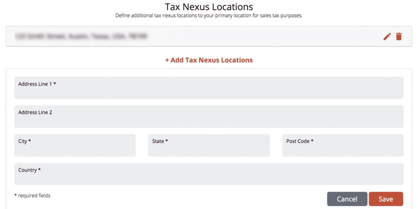
Task: Click the '* required fields' note
Action: tap(32, 195)
